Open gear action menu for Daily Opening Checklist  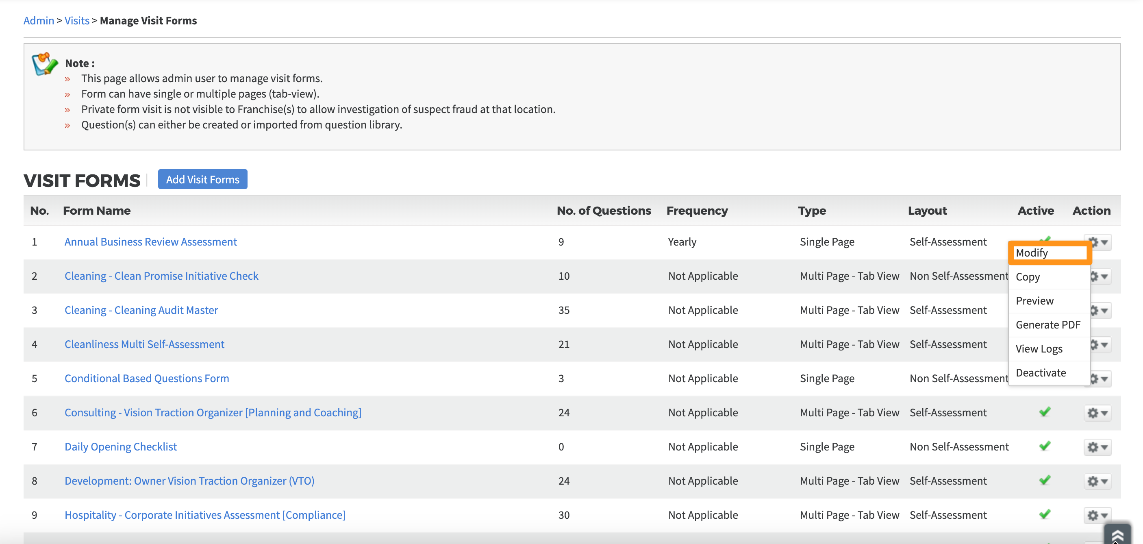[x=1098, y=447]
